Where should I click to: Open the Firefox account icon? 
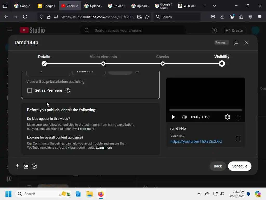point(232,17)
